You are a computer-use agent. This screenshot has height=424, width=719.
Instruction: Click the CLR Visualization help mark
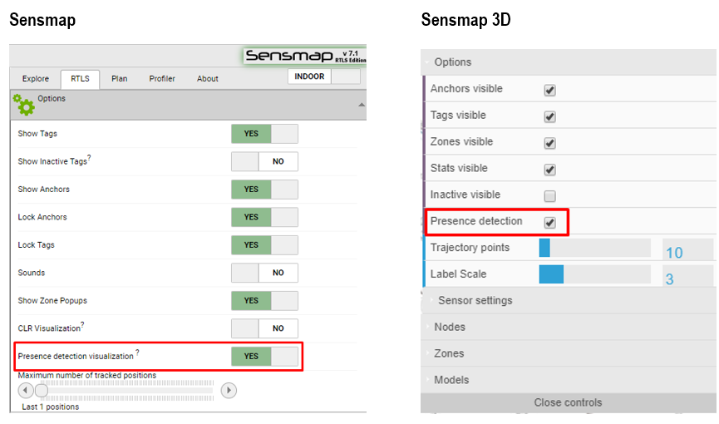click(82, 324)
